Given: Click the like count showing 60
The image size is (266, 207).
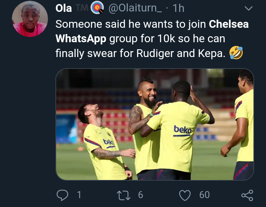Looking at the screenshot, I should 204,194.
